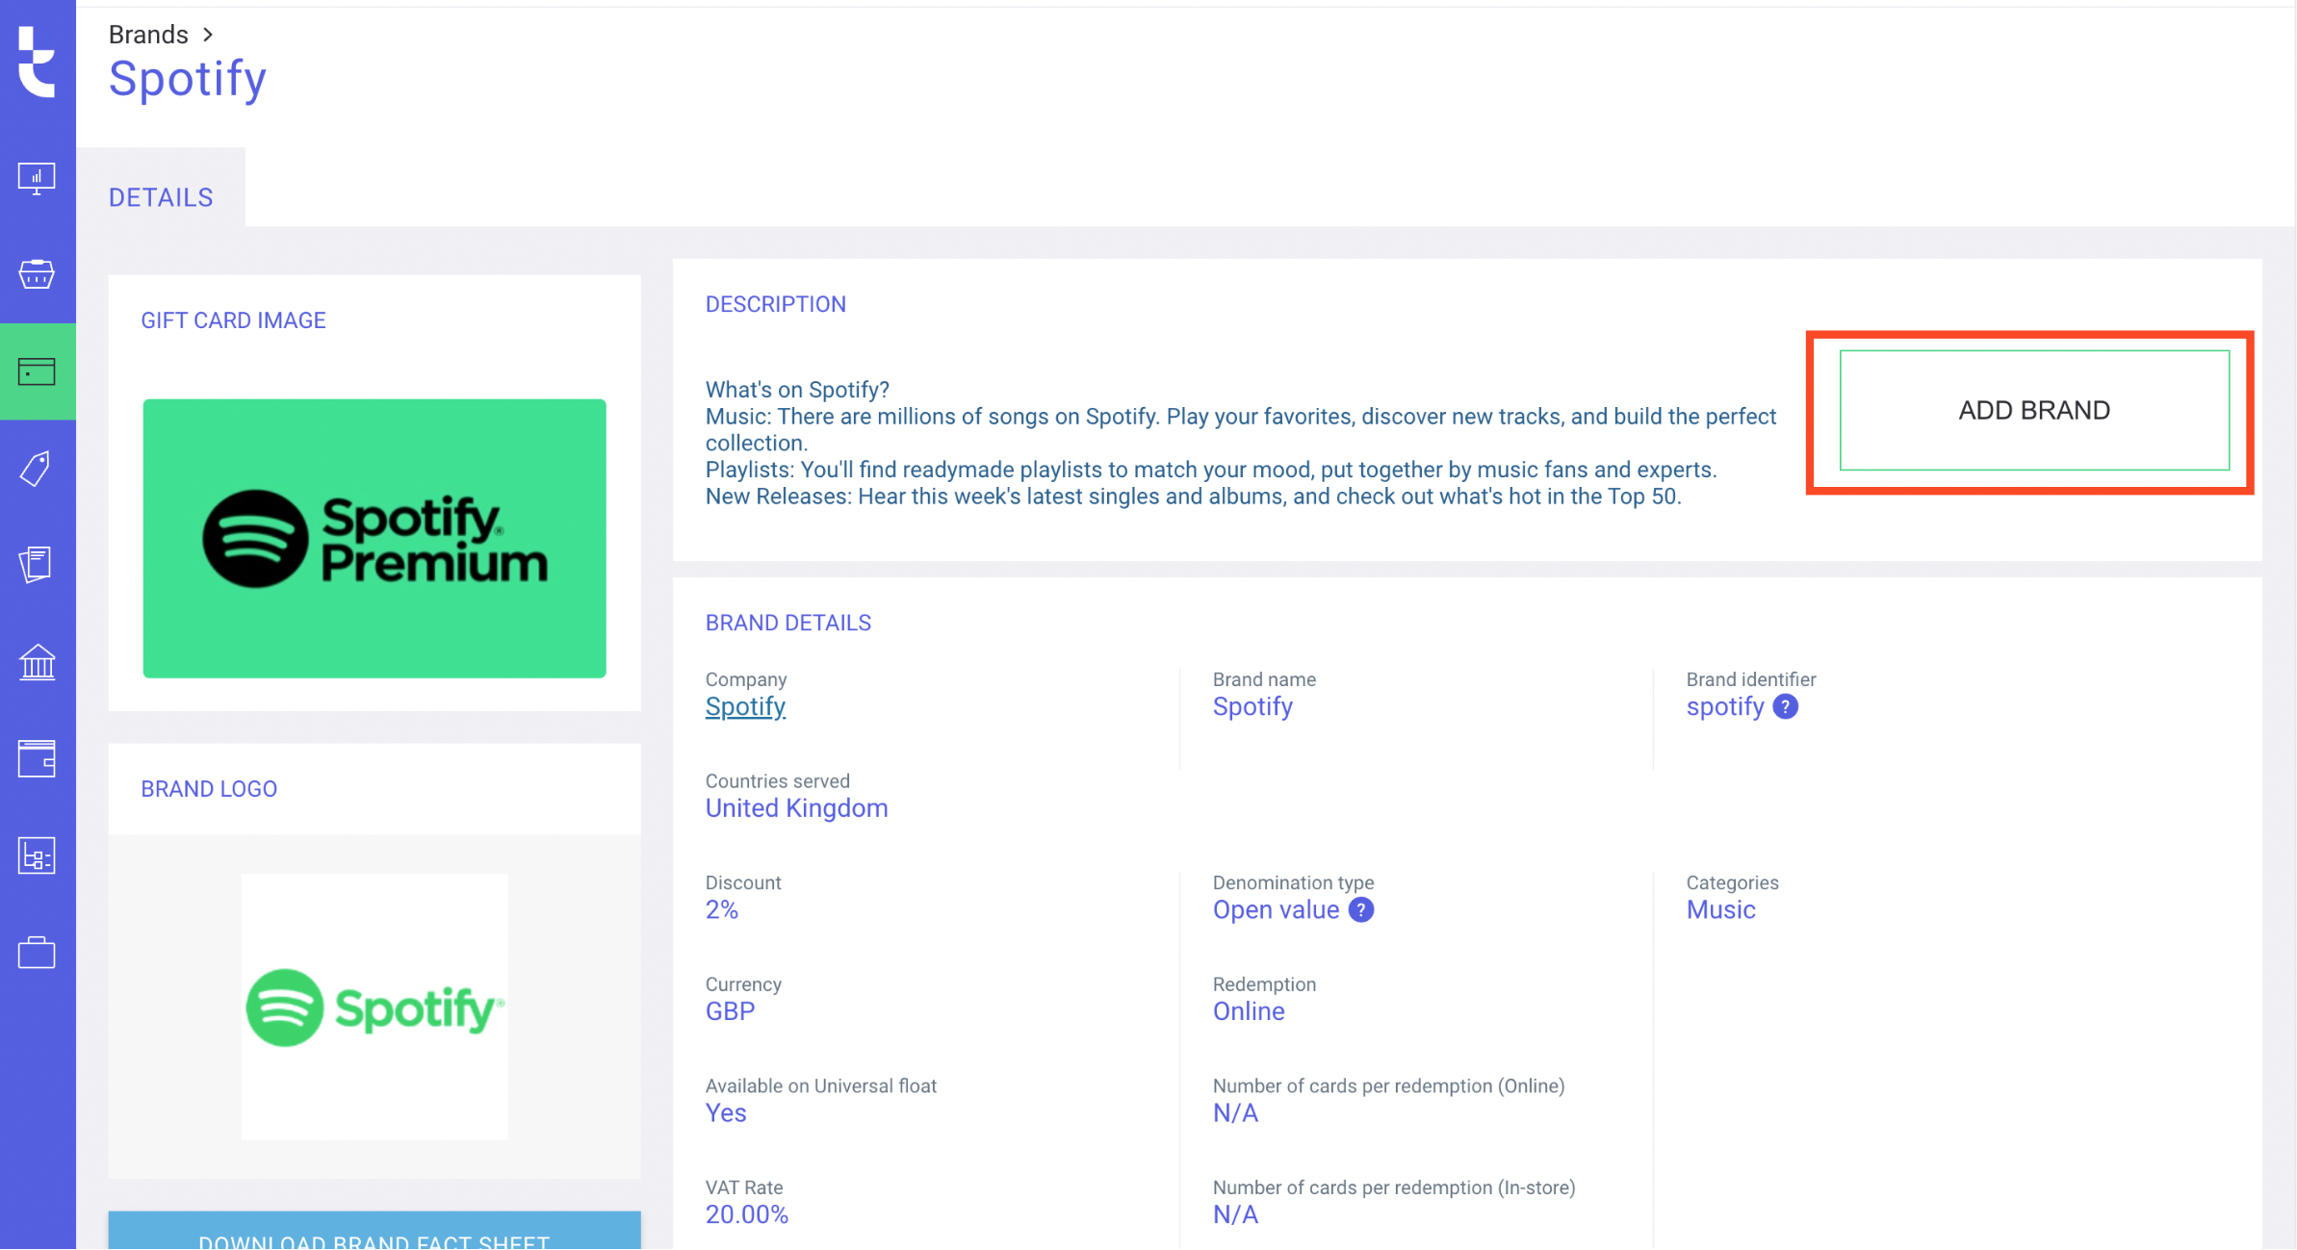Click the 20.00% VAT Rate value
Screen dimensions: 2297x1250
coord(747,1215)
